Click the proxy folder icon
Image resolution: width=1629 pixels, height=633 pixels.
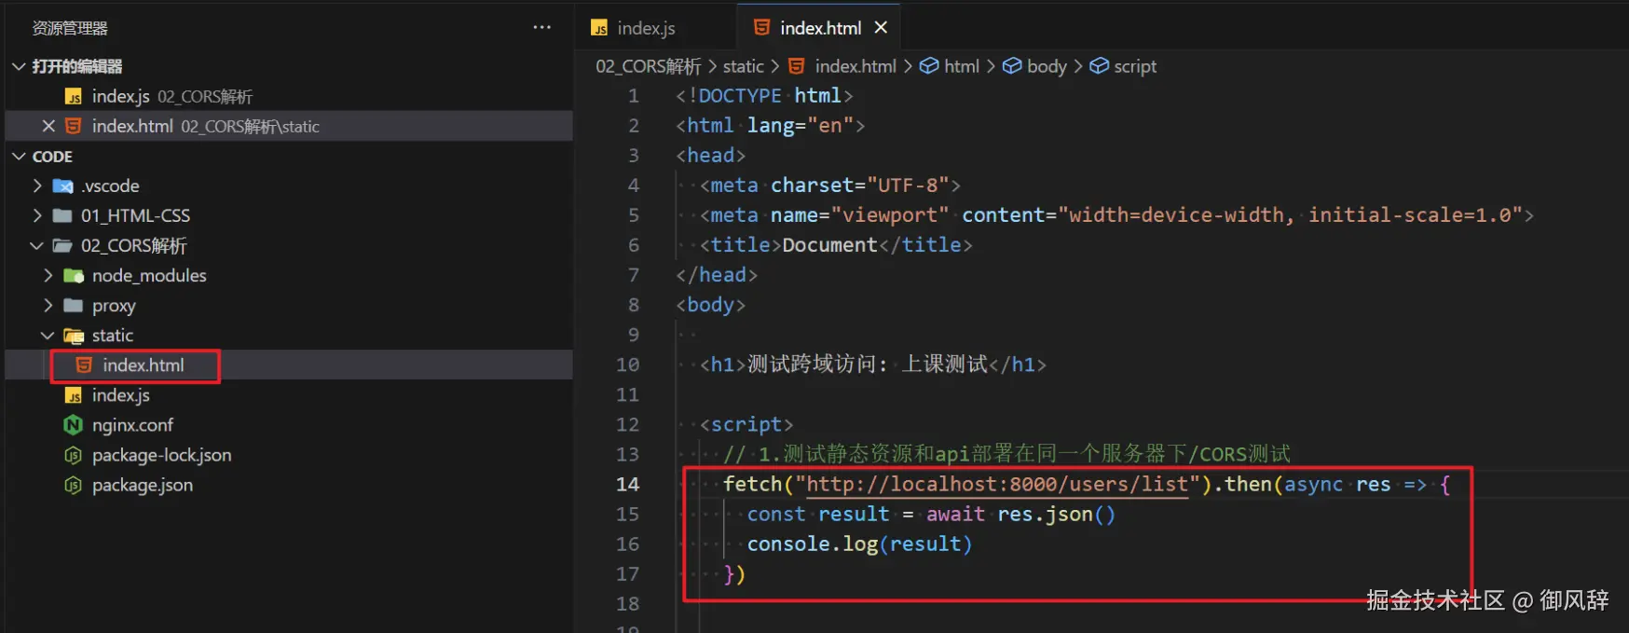tap(74, 305)
